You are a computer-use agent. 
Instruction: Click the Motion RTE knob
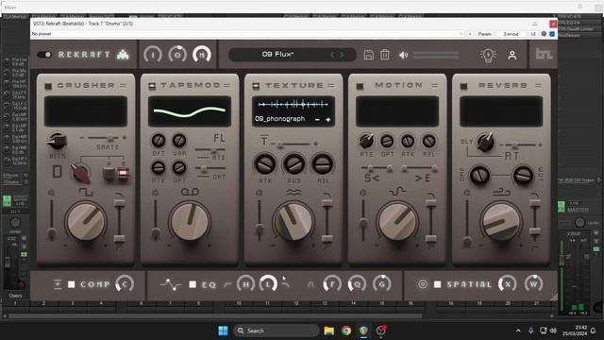366,142
